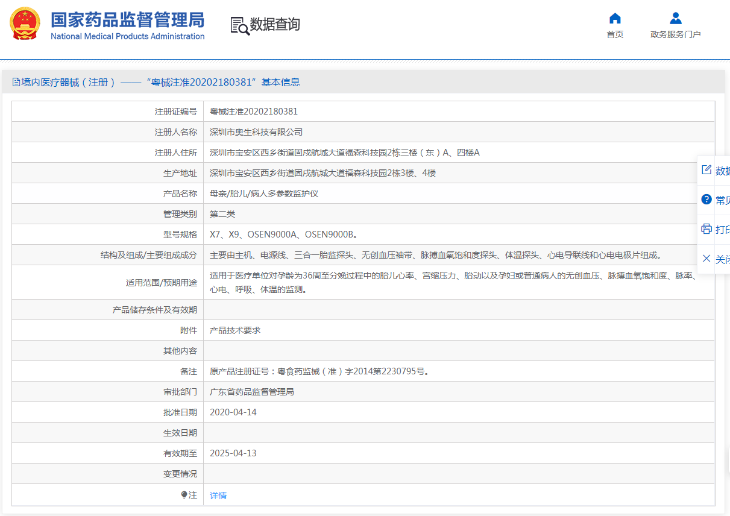Click the bulb icon next to 注

coord(184,495)
